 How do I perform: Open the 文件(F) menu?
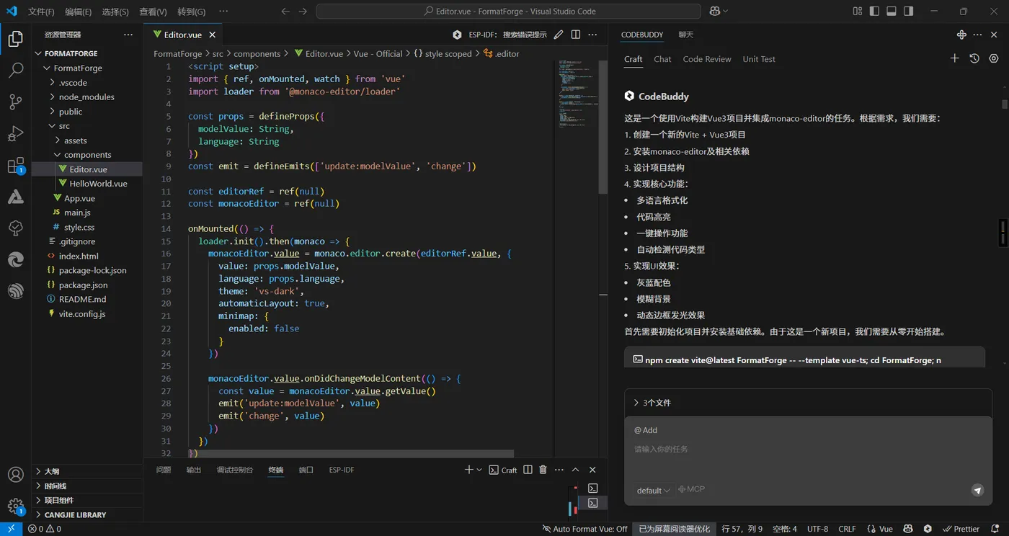(41, 12)
